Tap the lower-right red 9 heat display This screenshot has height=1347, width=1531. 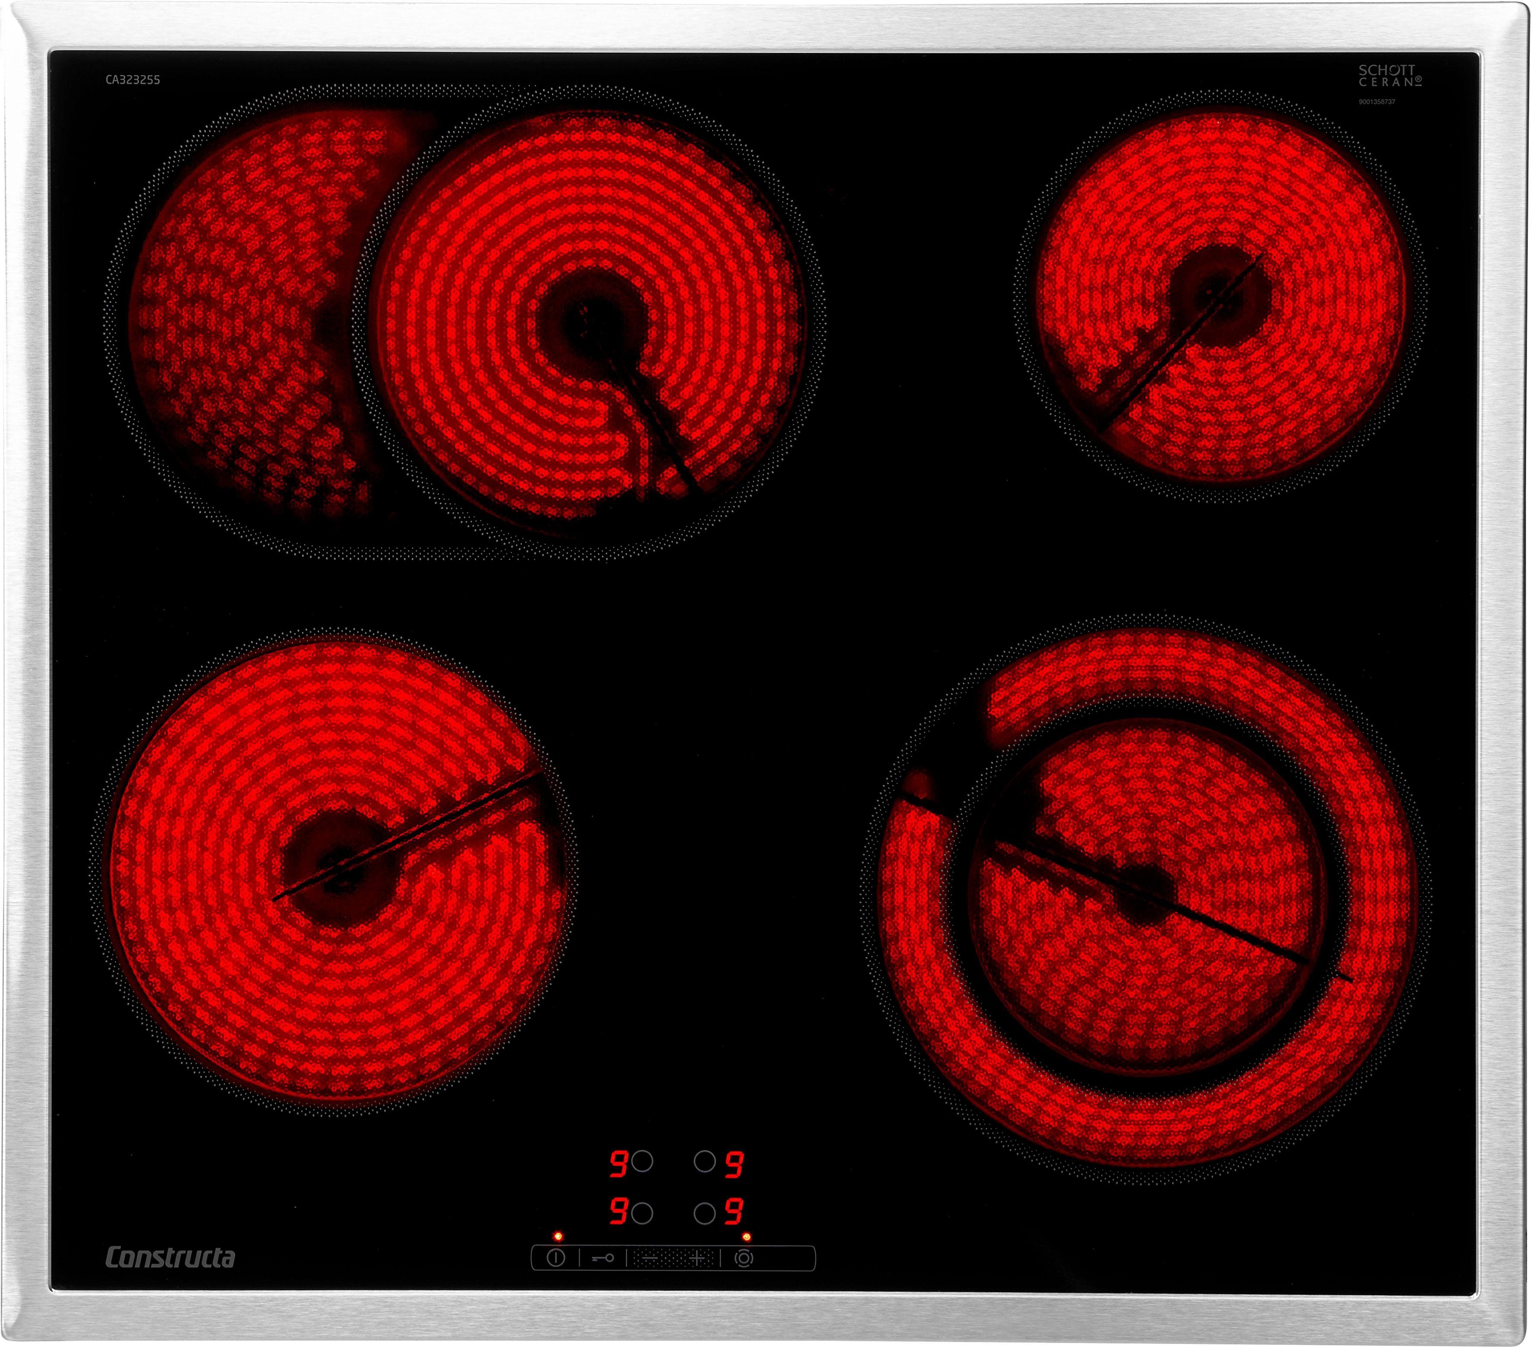[x=734, y=1211]
